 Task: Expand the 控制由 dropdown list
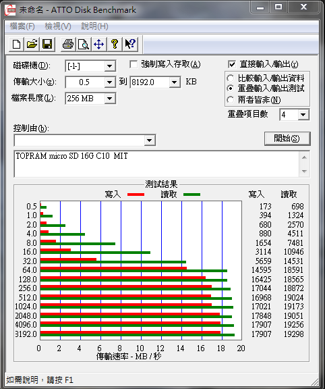click(150, 140)
